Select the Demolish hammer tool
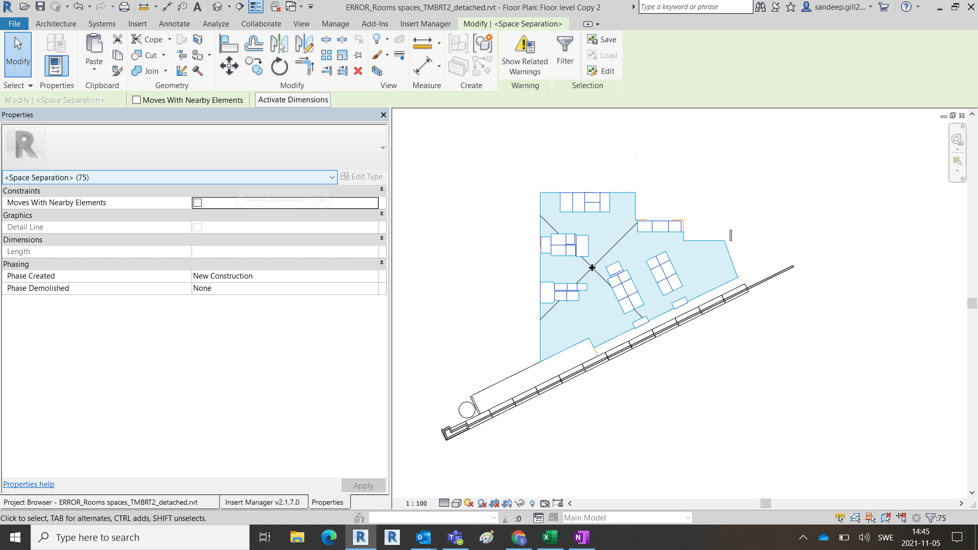The image size is (978, 550). click(198, 71)
